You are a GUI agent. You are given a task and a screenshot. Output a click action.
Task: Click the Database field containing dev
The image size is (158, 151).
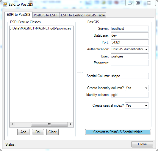(130, 35)
